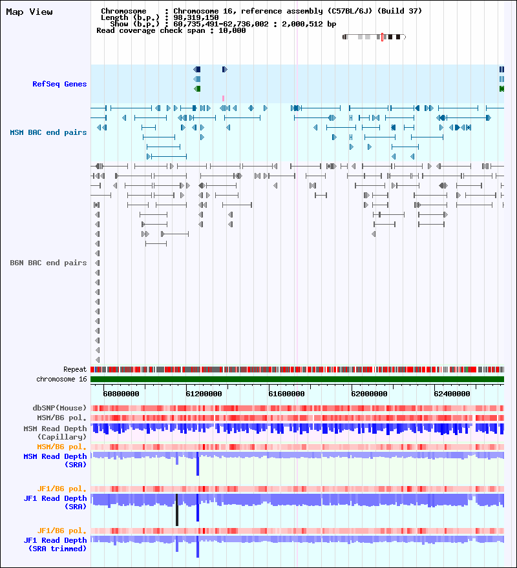Viewport: 517px width, 568px height.
Task: Open the MSM Read Depth (SRA) link
Action: coord(55,460)
